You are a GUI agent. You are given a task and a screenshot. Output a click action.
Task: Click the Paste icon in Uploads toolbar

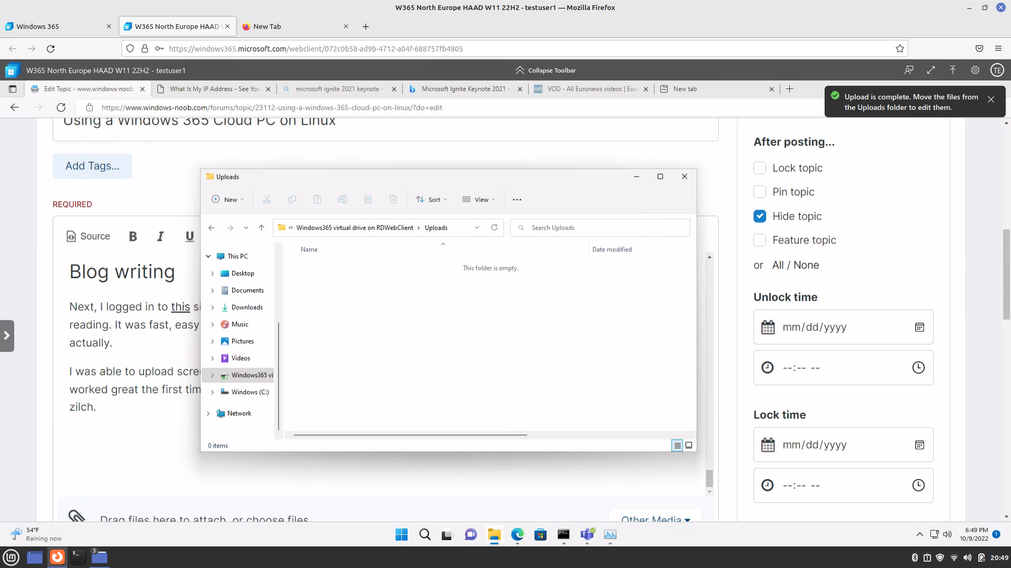click(318, 199)
